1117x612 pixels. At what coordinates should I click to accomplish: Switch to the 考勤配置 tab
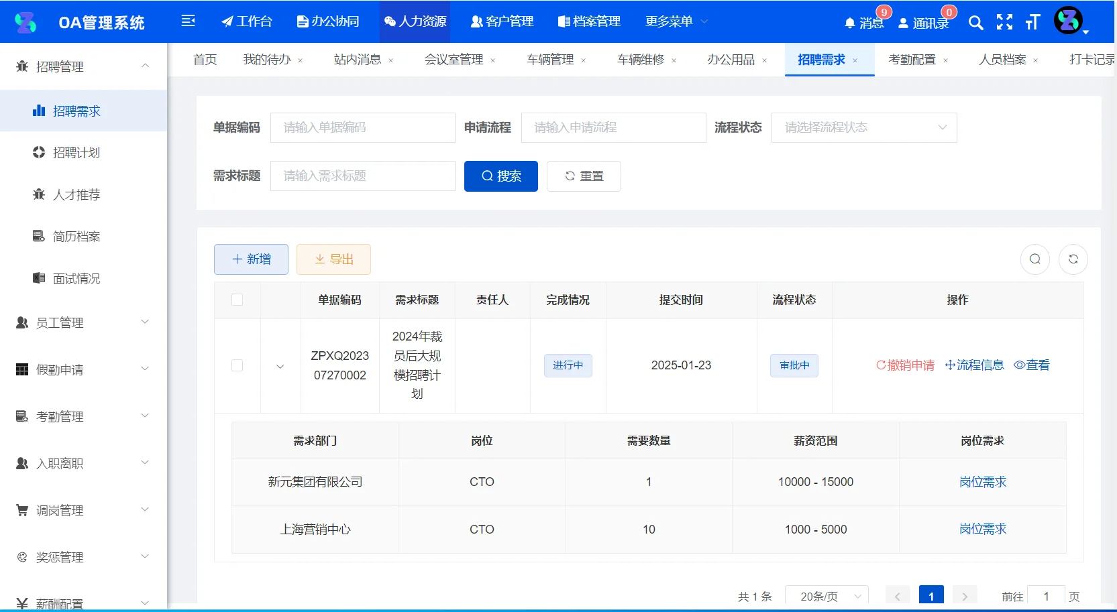[x=912, y=59]
